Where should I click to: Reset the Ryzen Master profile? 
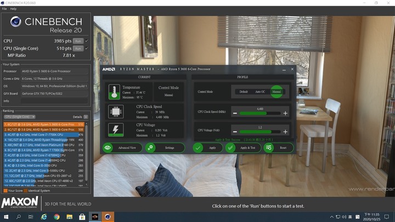[279, 148]
